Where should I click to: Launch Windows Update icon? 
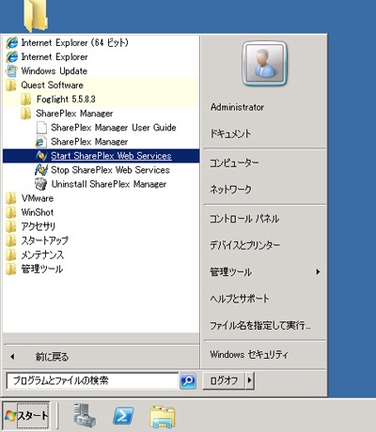pos(11,71)
